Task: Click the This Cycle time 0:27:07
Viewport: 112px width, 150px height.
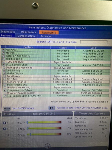Action: point(104,118)
